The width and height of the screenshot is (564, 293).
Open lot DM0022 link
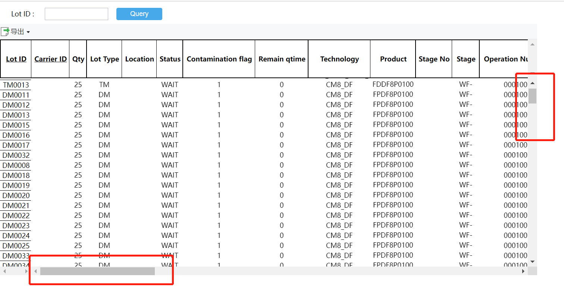click(16, 216)
